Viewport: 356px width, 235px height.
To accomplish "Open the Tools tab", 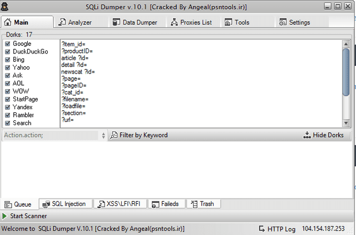I will tap(247, 22).
